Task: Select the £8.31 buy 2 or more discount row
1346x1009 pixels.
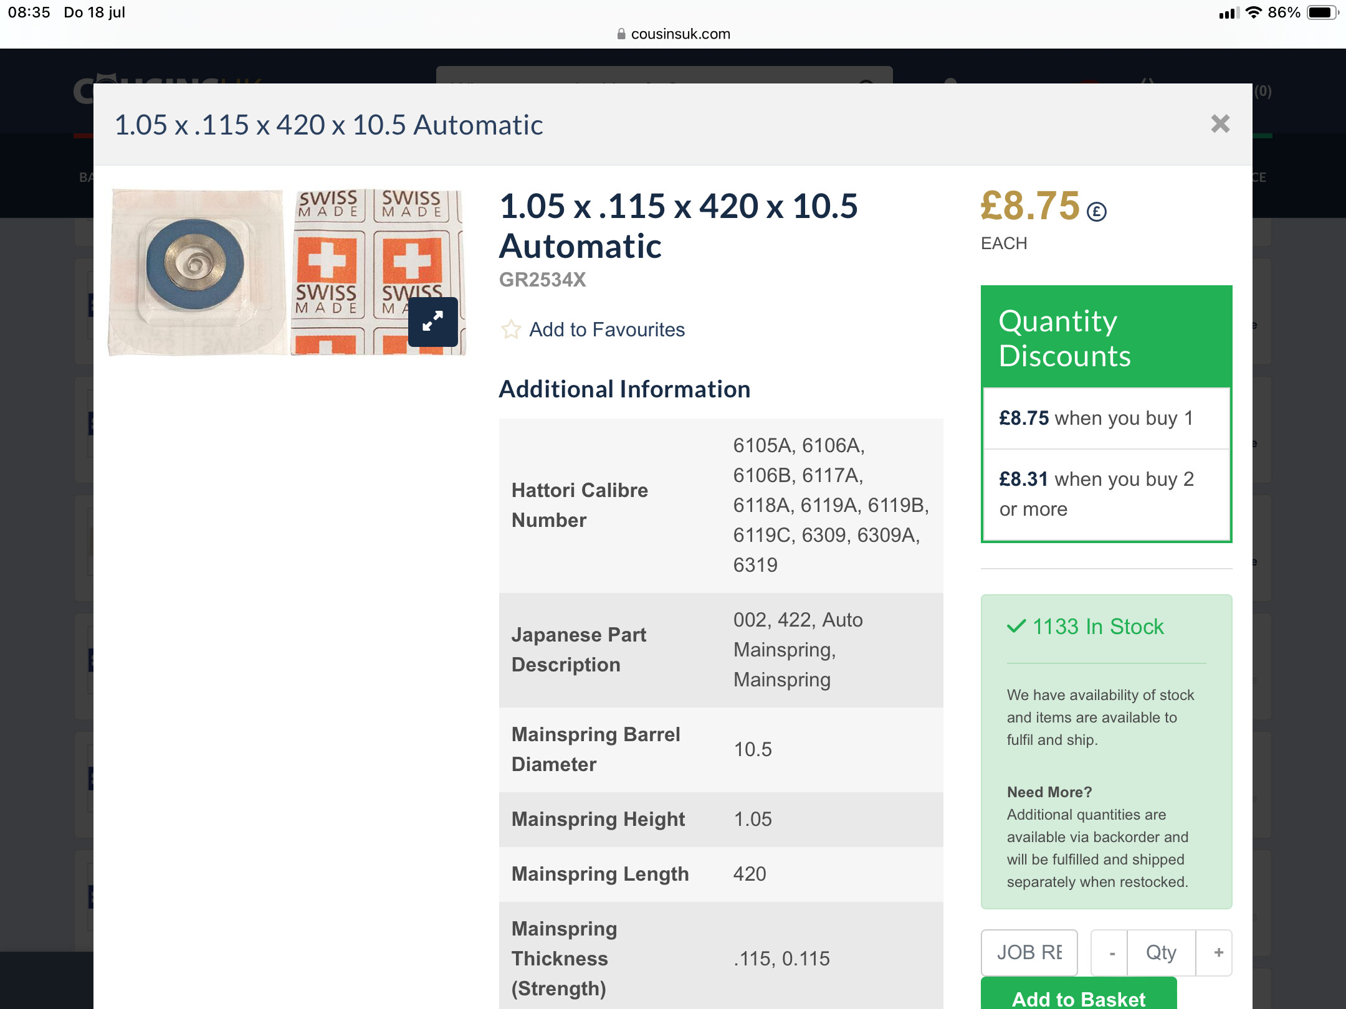Action: pos(1106,494)
